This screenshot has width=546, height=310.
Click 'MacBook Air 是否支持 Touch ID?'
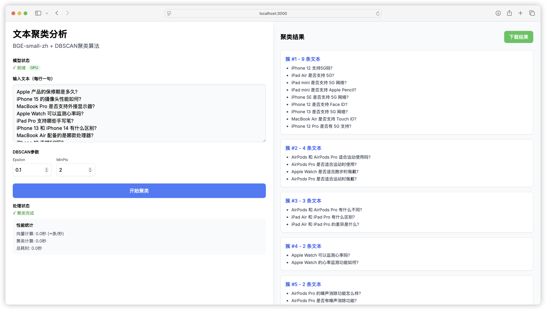(x=324, y=119)
